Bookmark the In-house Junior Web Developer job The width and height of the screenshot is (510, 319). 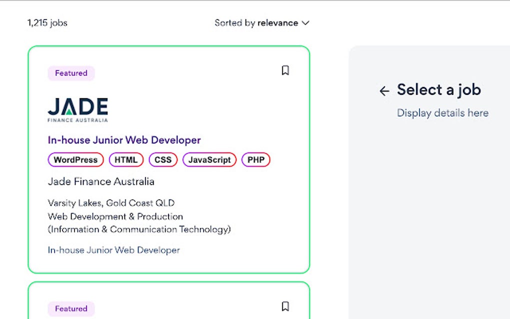pos(285,70)
